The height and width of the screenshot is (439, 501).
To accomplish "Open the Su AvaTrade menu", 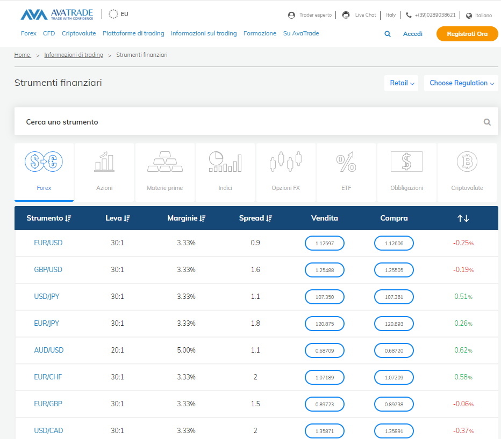I will pos(301,33).
